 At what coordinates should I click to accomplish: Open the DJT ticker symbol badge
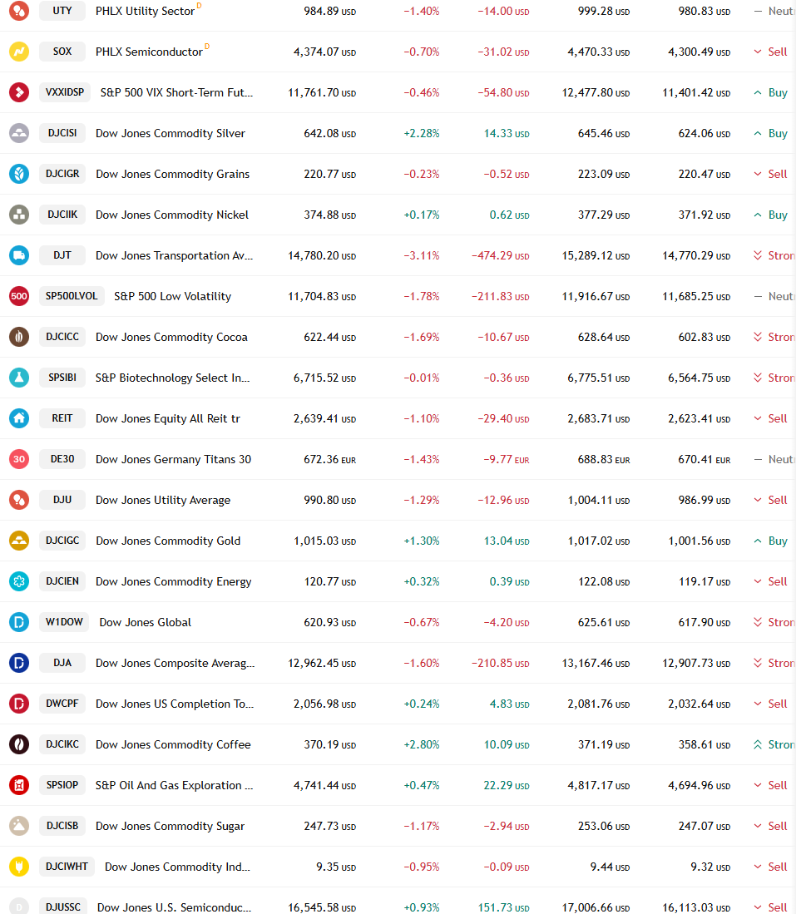pyautogui.click(x=62, y=255)
